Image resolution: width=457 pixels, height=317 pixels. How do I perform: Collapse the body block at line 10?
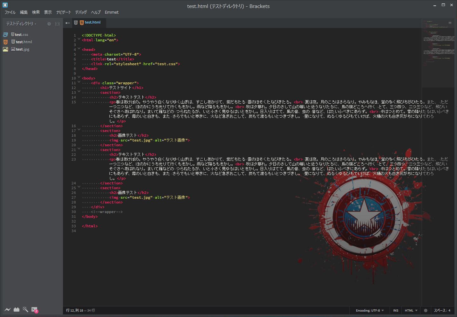click(79, 77)
